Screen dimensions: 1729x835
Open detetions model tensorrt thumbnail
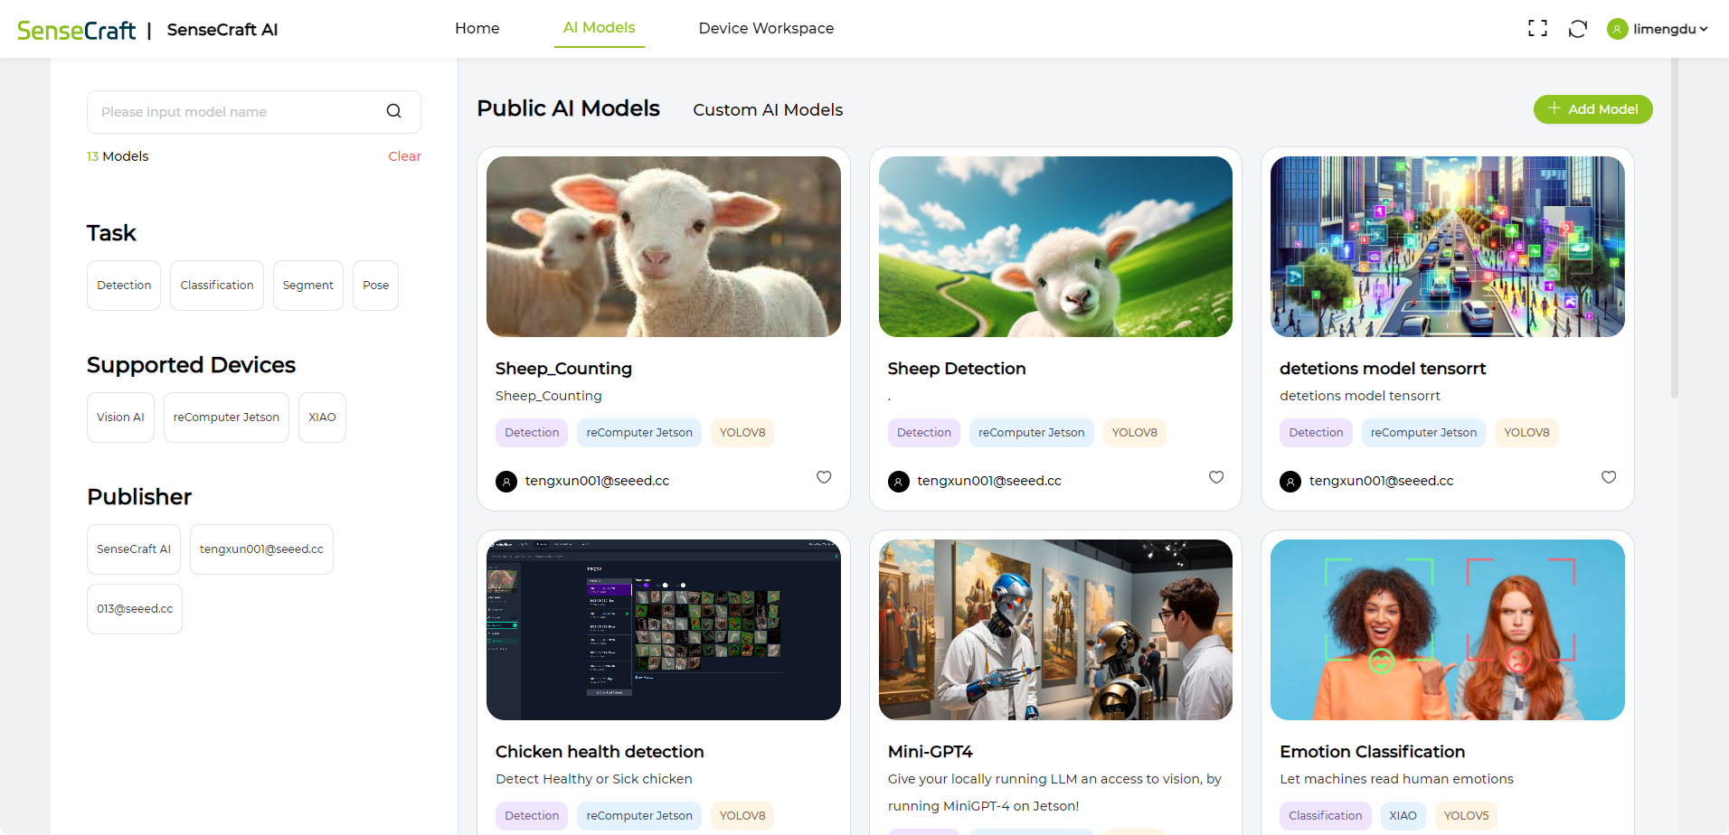[x=1448, y=247]
